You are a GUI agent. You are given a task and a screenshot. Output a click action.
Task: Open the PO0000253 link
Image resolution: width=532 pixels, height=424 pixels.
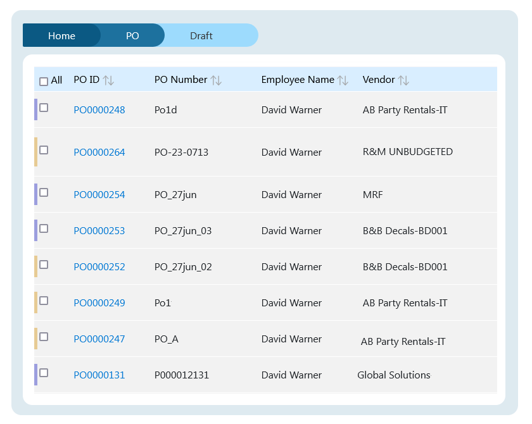point(99,231)
